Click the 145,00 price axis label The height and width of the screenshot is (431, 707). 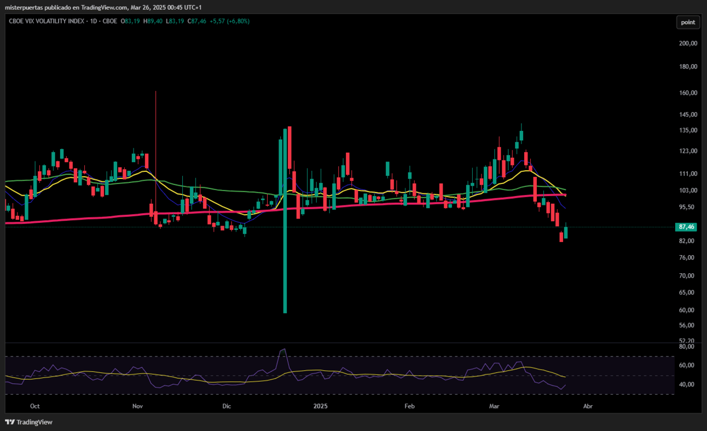(x=688, y=115)
